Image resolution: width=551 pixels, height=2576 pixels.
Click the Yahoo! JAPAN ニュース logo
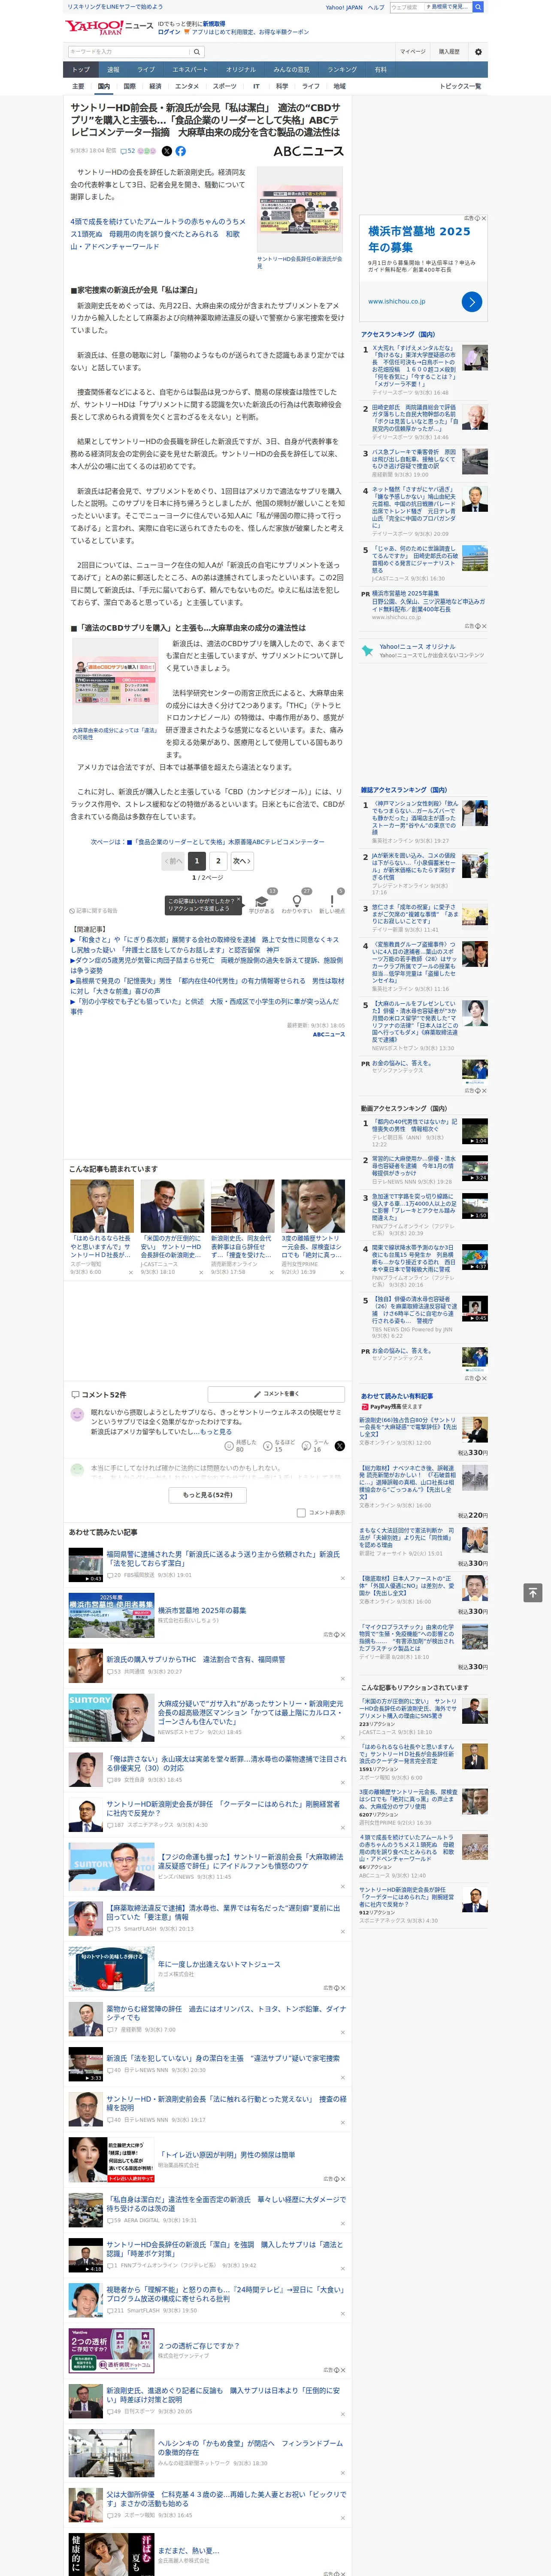(110, 27)
